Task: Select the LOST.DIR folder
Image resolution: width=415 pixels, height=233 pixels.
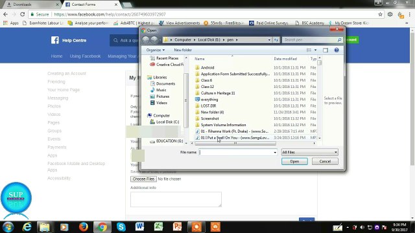Action: [208, 105]
